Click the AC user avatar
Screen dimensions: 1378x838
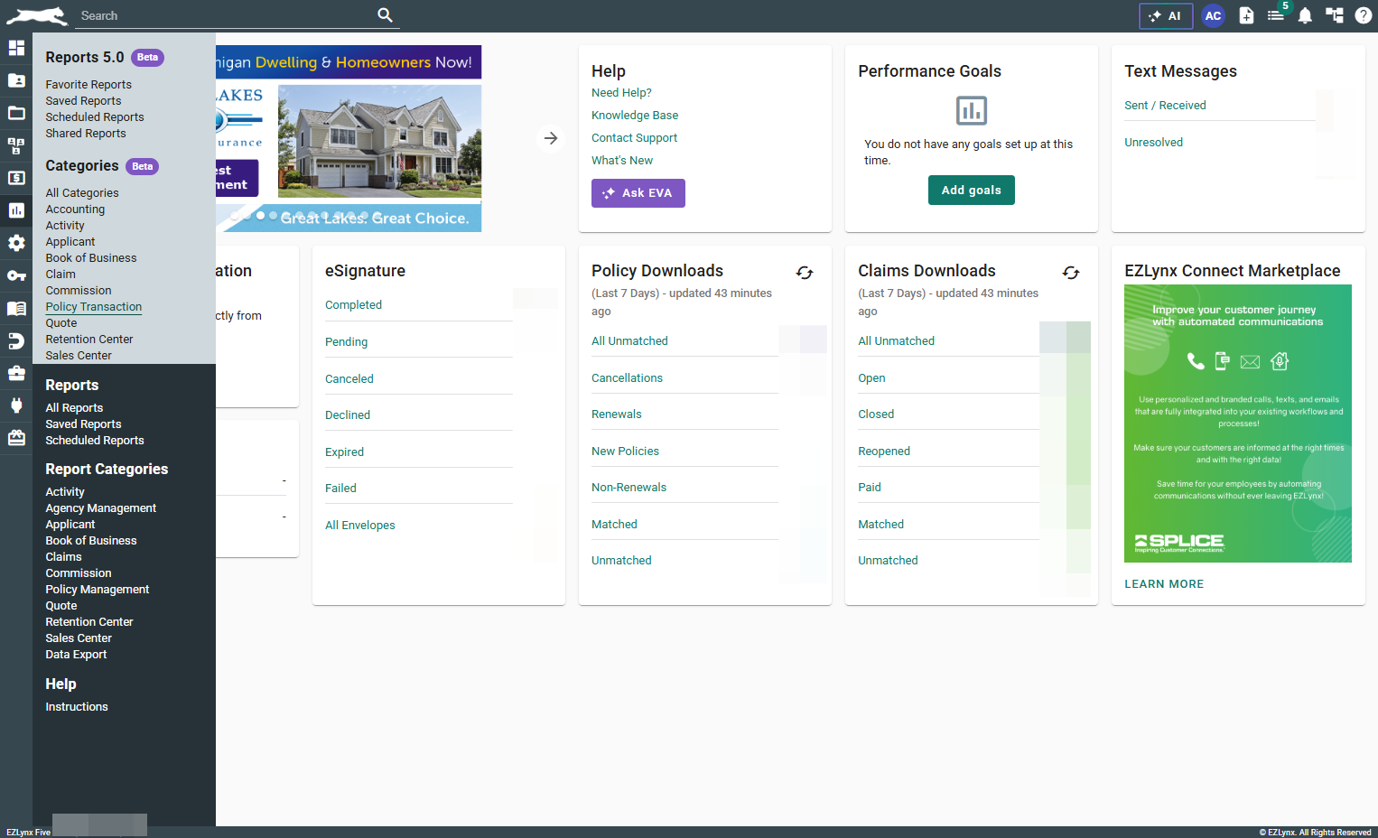pyautogui.click(x=1213, y=15)
